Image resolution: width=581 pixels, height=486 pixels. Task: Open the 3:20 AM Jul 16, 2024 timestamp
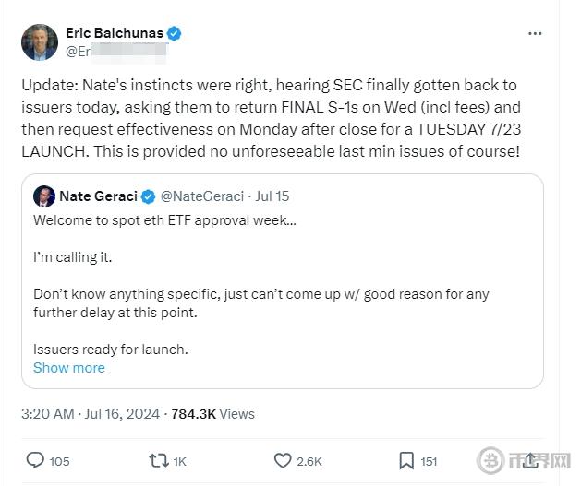coord(90,414)
